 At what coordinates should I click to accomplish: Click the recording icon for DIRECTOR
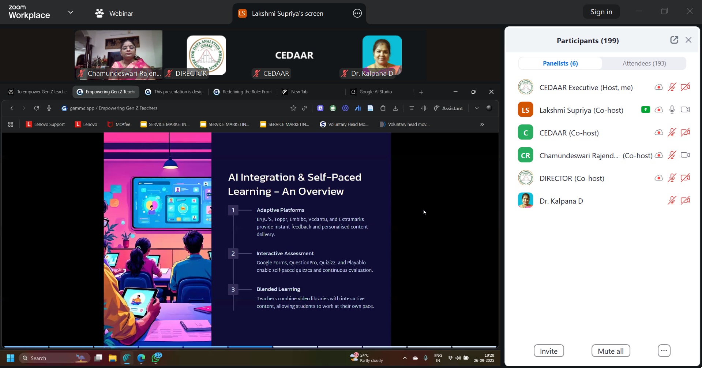click(658, 178)
